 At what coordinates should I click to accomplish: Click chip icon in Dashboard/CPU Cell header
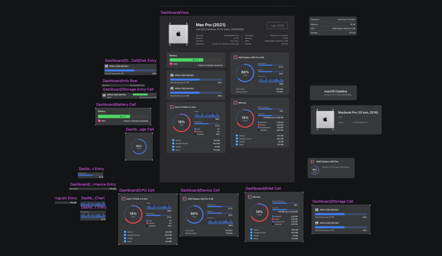pos(124,199)
